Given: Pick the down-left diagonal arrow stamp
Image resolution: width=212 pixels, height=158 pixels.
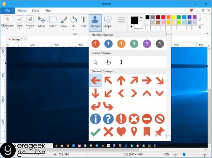Looking at the screenshot, I should tap(108, 93).
